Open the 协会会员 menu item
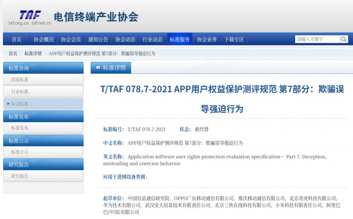This screenshot has height=219, width=353. pyautogui.click(x=71, y=39)
